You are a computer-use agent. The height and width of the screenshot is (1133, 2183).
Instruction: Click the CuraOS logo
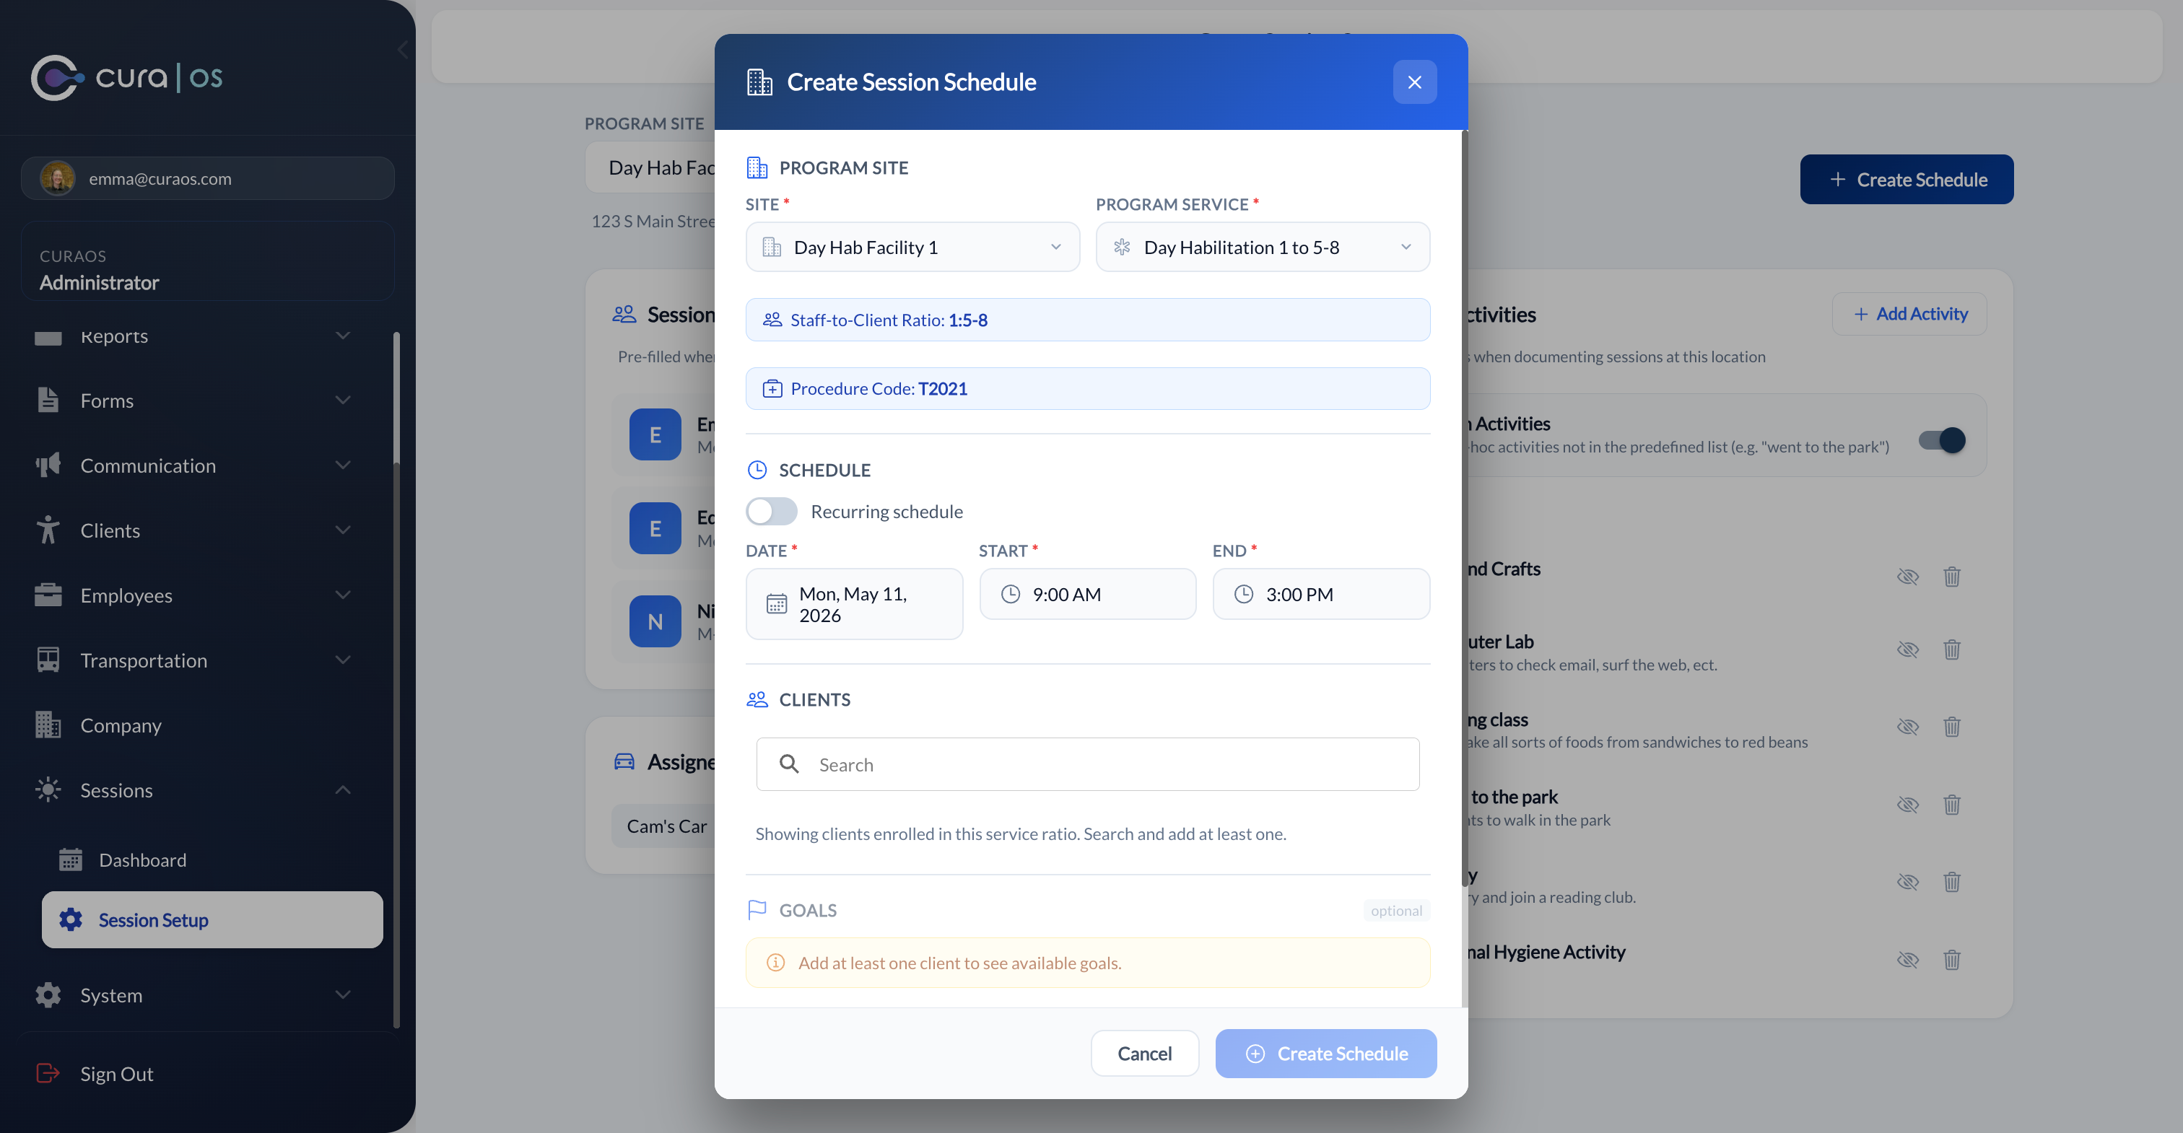[x=127, y=78]
